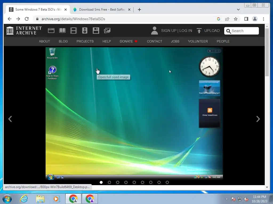Select the ninth carousel dot
The width and height of the screenshot is (273, 204).
click(167, 182)
